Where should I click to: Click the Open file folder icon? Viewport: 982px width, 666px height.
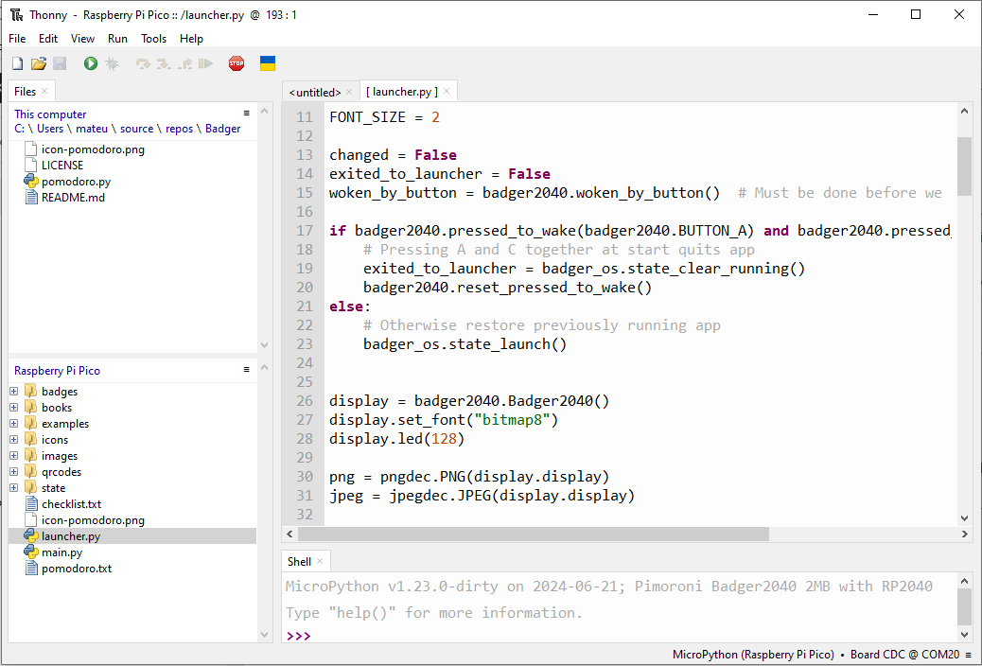tap(39, 63)
